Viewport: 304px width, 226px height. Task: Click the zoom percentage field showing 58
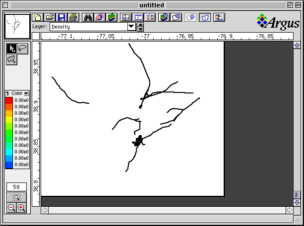pyautogui.click(x=16, y=187)
